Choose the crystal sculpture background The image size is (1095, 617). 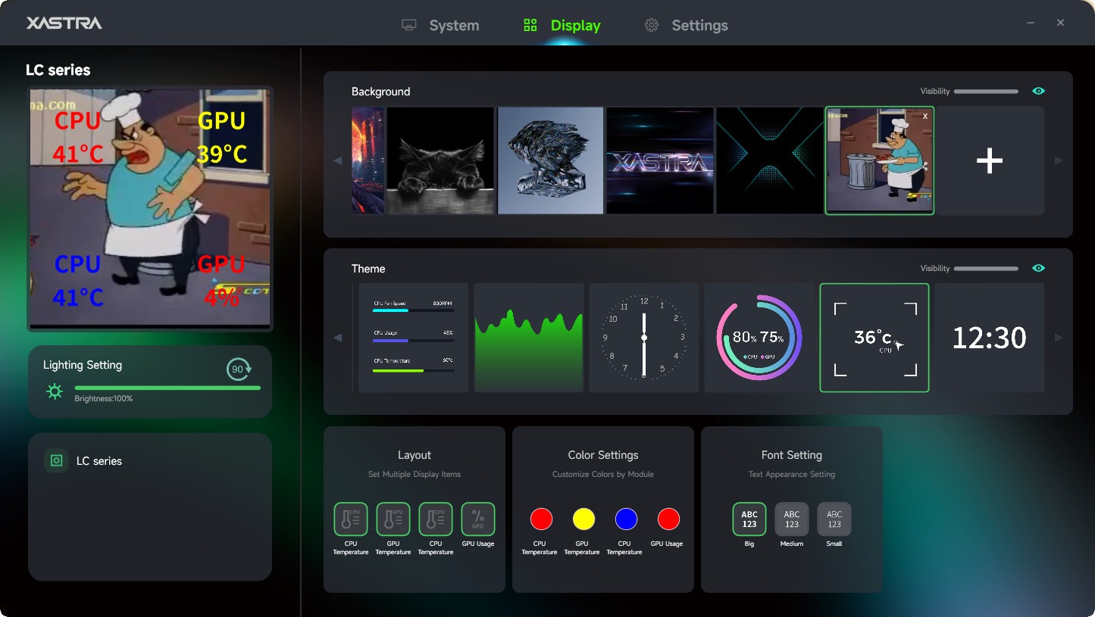pyautogui.click(x=551, y=160)
